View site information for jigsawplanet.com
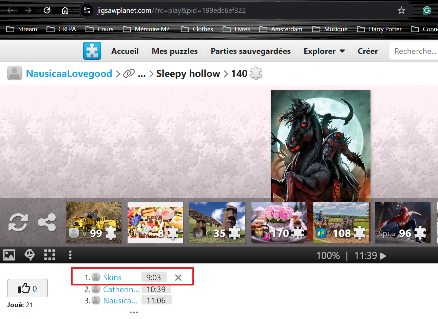This screenshot has height=319, width=438. pos(87,11)
